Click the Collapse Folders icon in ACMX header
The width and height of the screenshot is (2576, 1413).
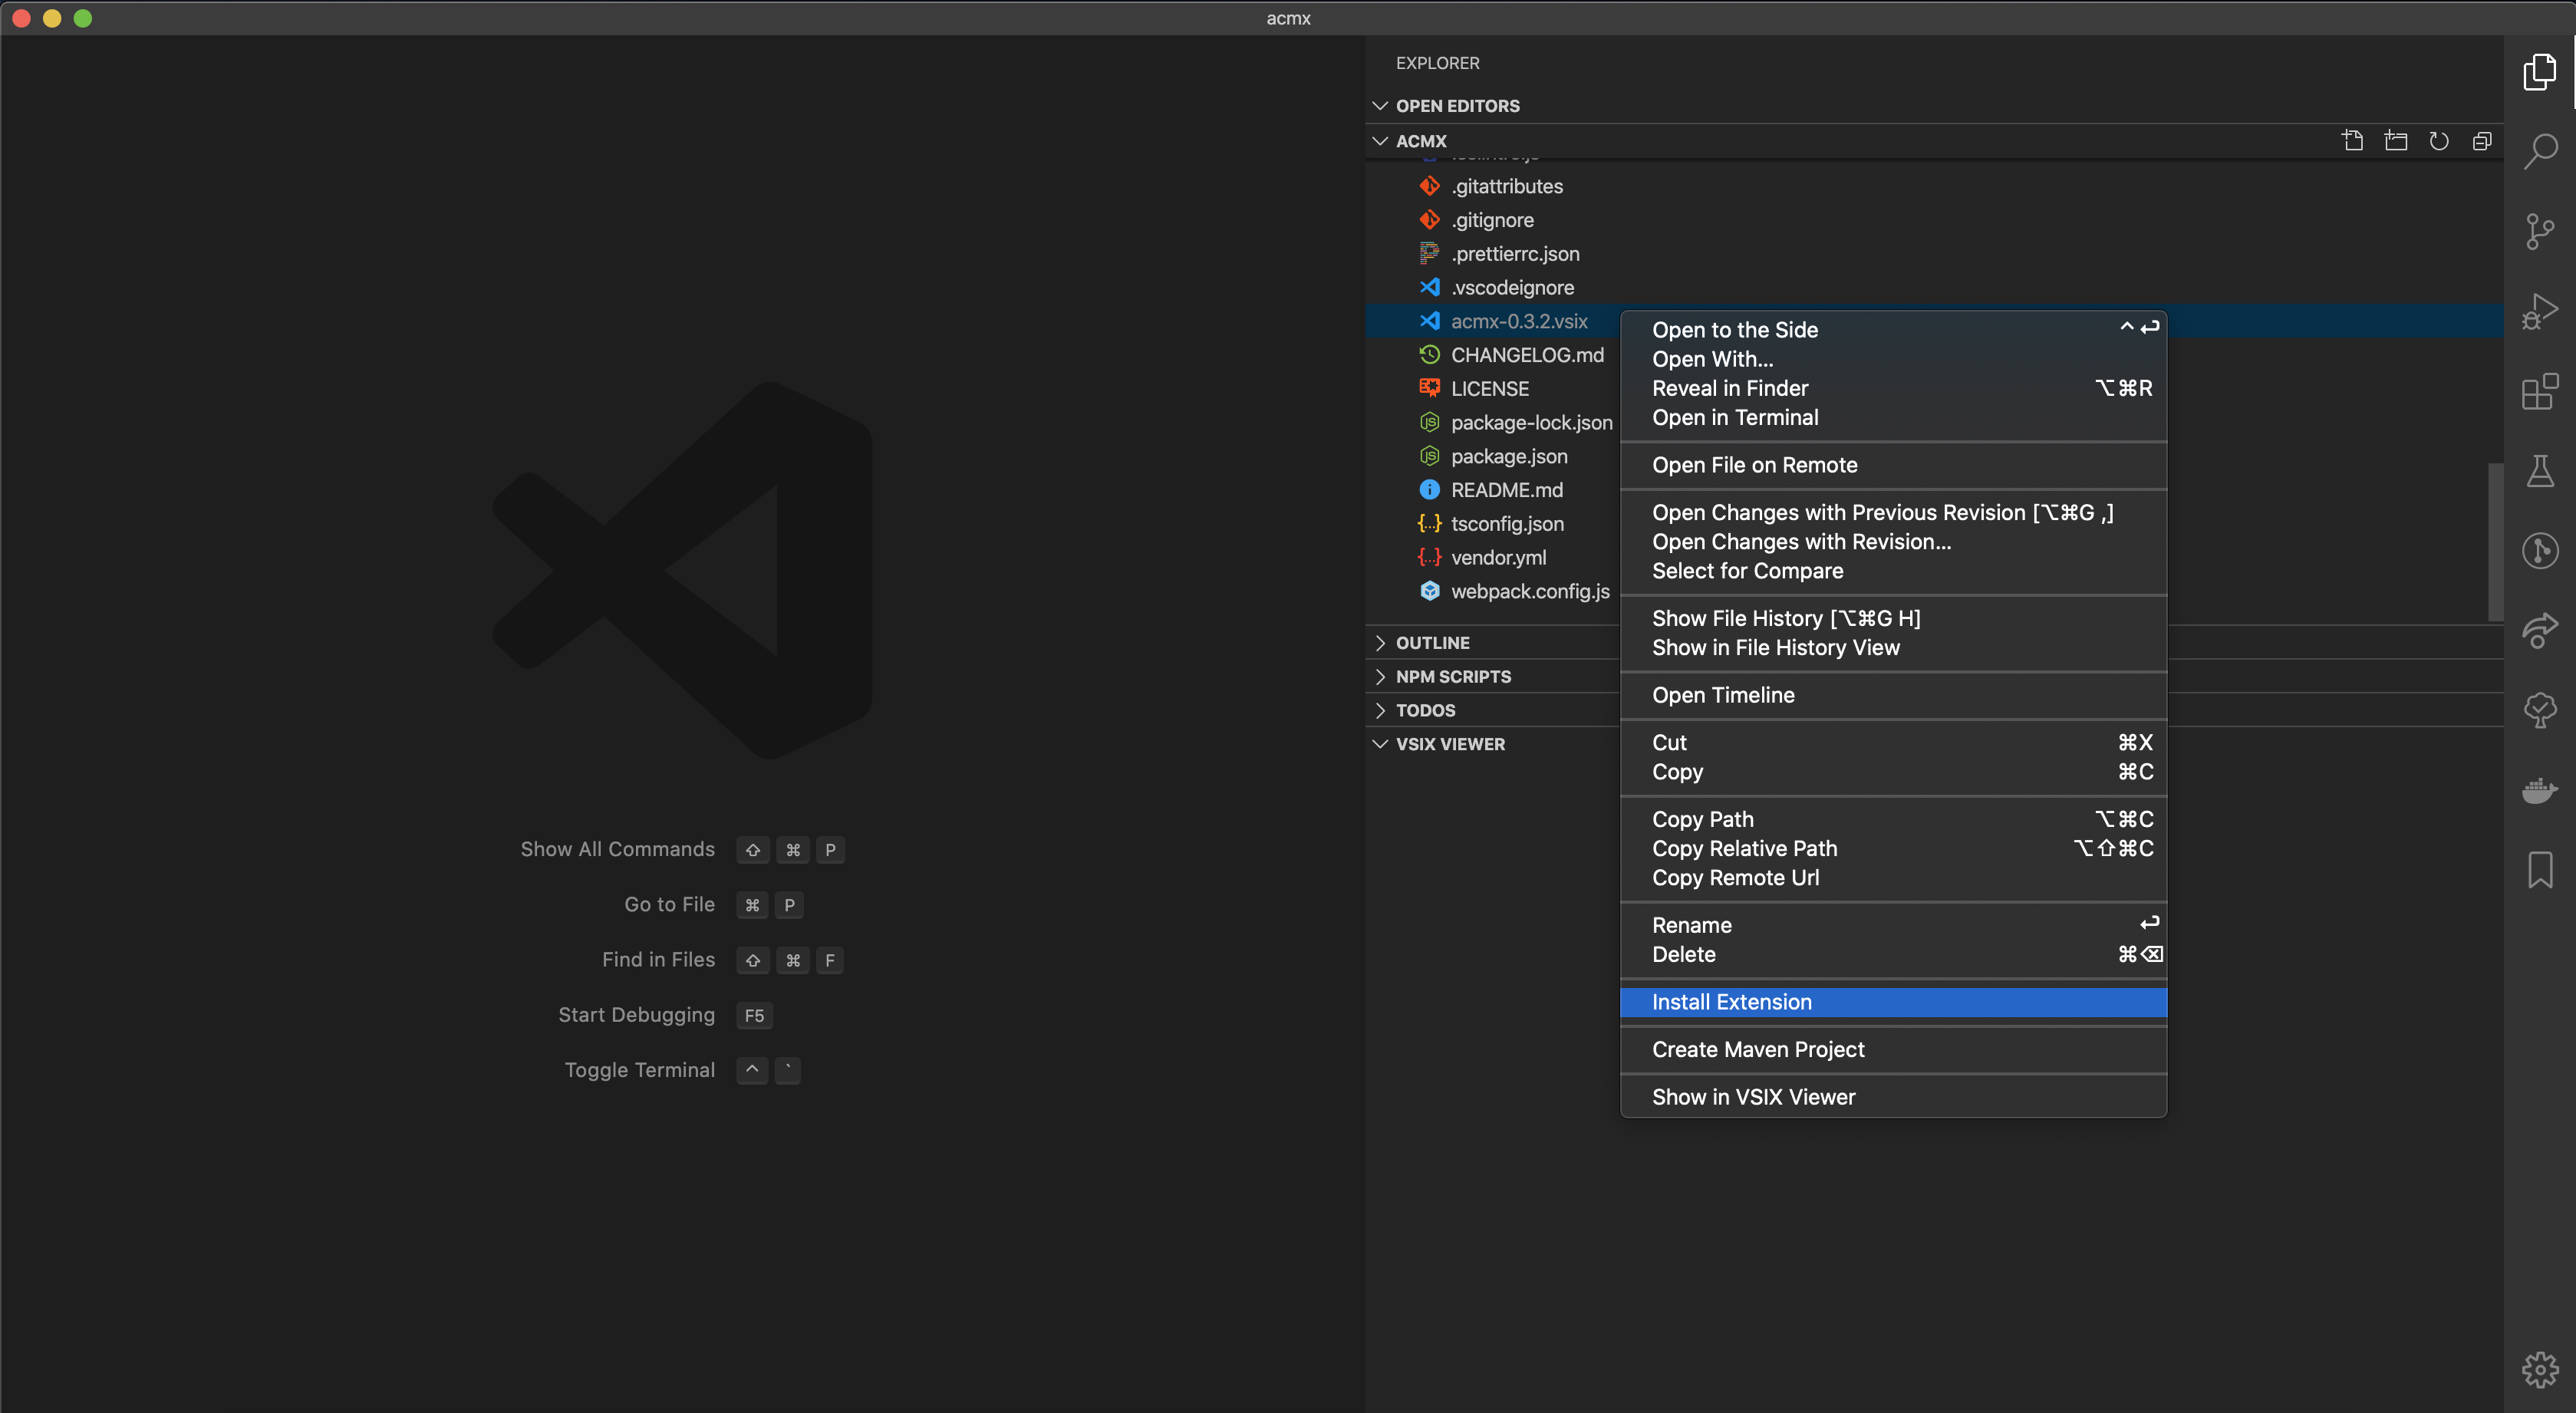point(2482,141)
